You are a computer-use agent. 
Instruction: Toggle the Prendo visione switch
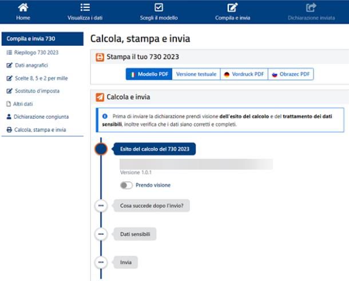[126, 185]
